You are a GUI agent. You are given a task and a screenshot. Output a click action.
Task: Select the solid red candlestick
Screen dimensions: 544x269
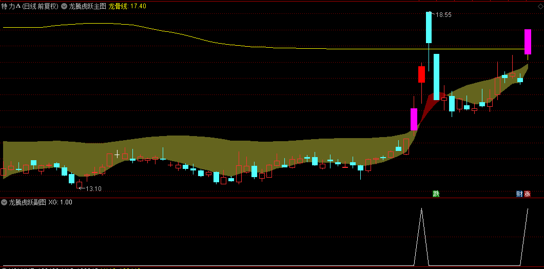tap(421, 74)
